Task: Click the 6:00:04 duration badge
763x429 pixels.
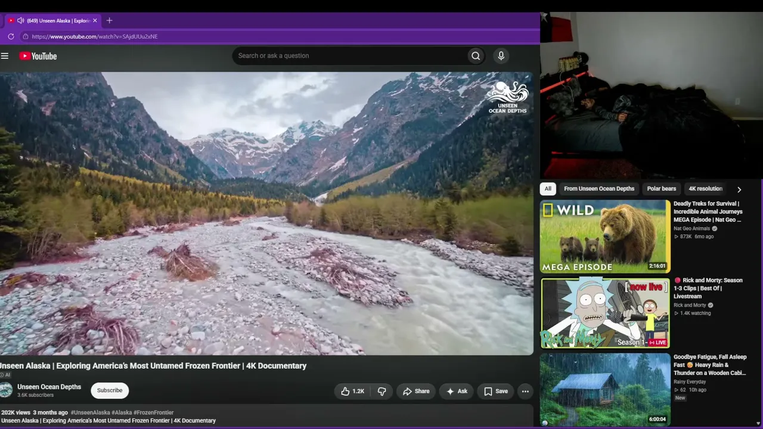Action: [x=657, y=419]
